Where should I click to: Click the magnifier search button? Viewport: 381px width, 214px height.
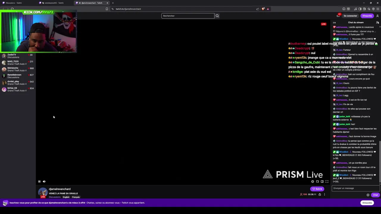coord(217,16)
